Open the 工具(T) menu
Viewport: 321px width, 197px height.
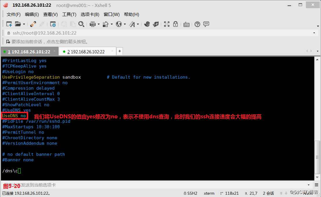click(x=69, y=14)
